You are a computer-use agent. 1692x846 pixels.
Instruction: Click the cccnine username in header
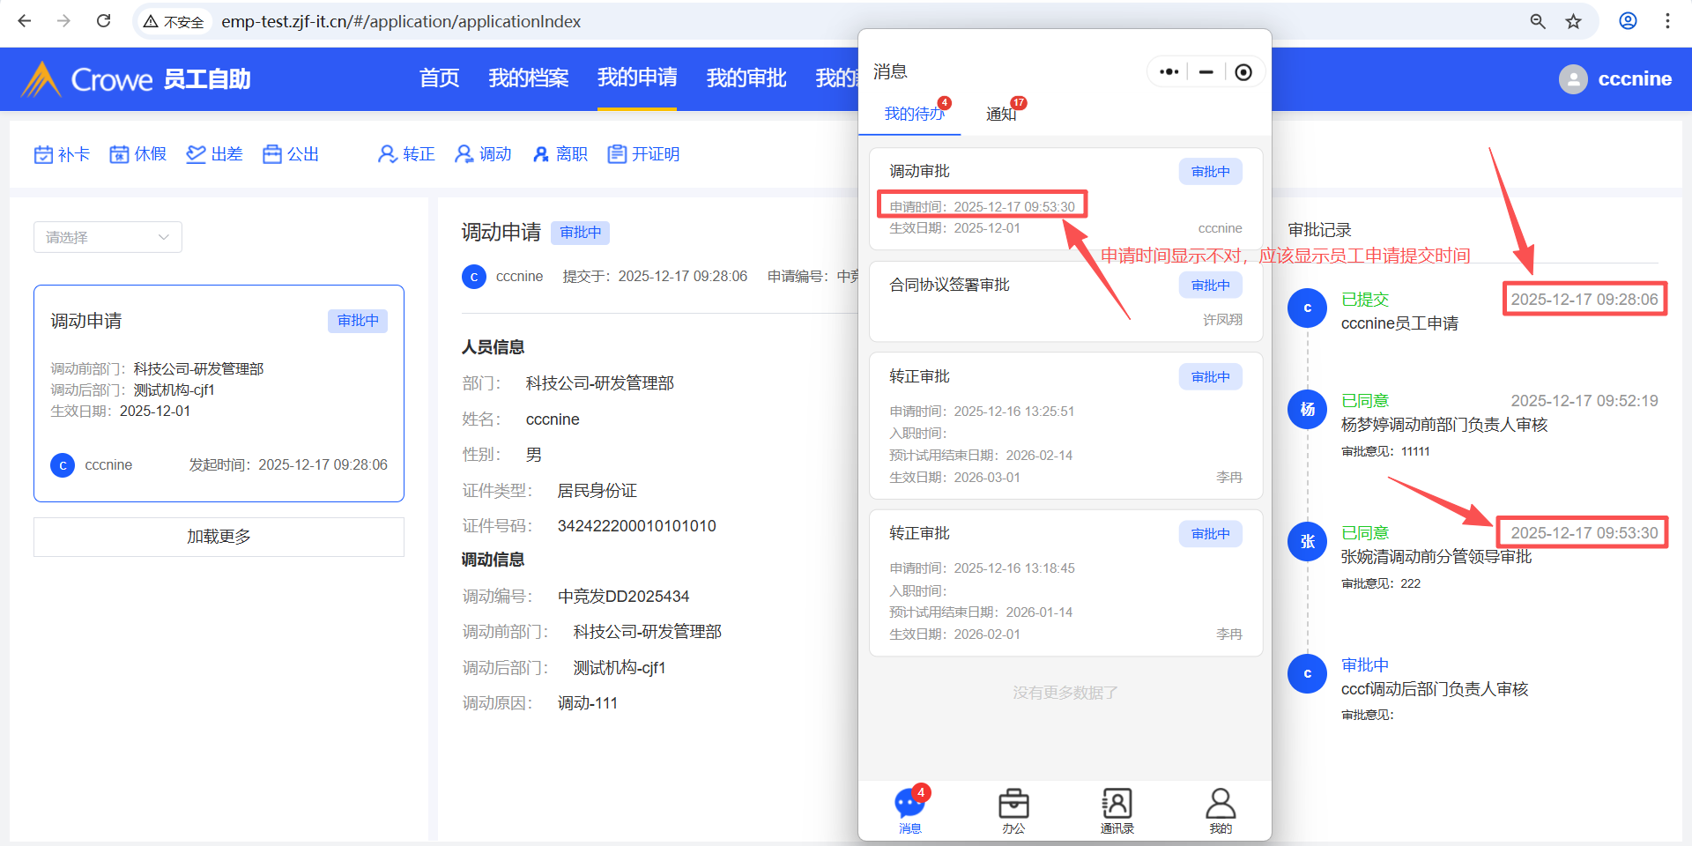point(1635,79)
